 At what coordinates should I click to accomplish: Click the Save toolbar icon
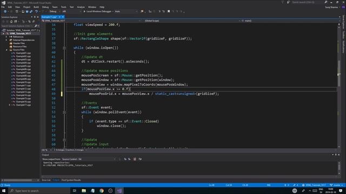click(27, 11)
